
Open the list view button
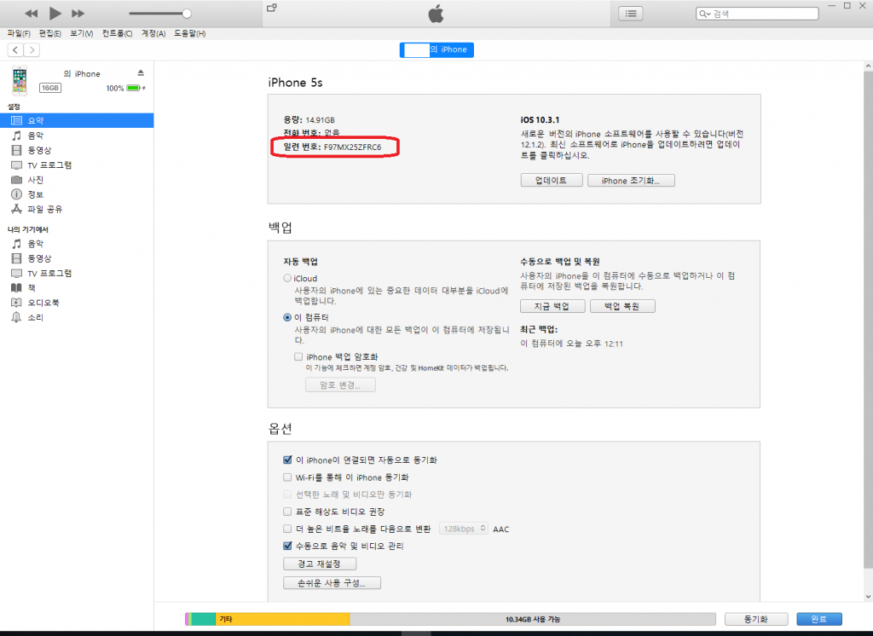coord(631,14)
